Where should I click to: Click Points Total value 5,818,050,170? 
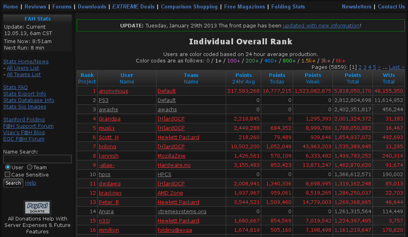[353, 91]
